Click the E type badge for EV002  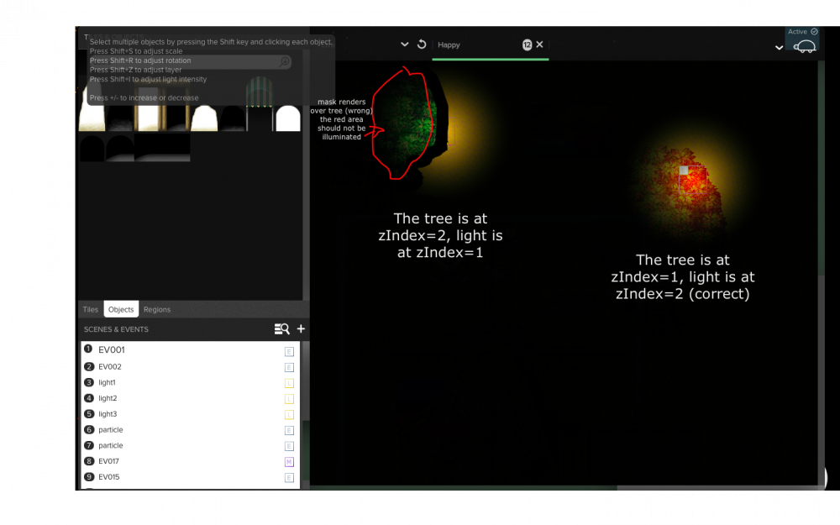coord(289,368)
